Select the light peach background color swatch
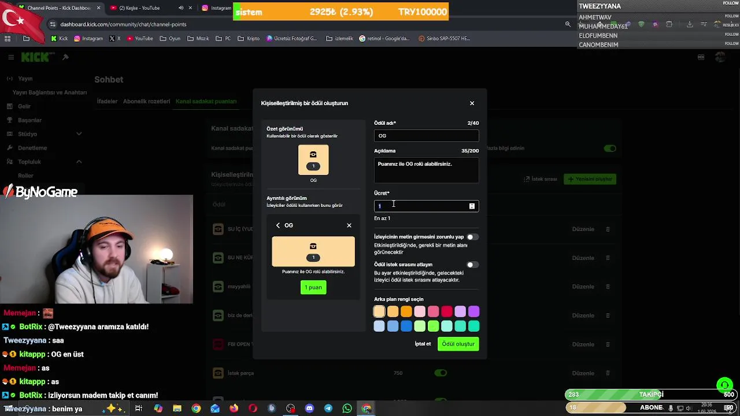The width and height of the screenshot is (740, 416). tap(379, 311)
